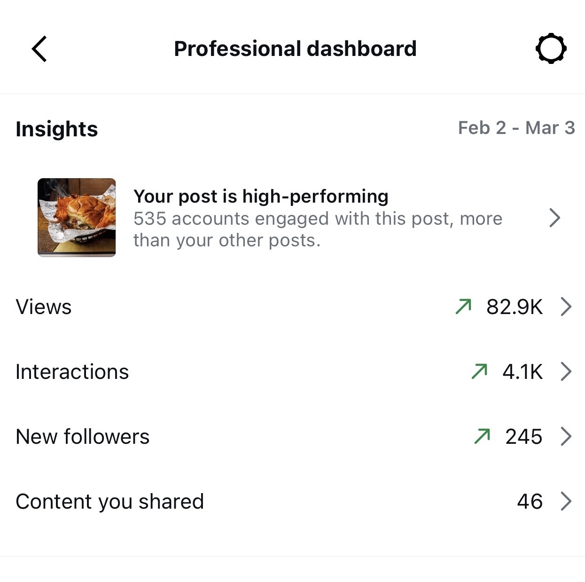Click the green trend arrow beside Views
The width and height of the screenshot is (585, 582).
(463, 307)
